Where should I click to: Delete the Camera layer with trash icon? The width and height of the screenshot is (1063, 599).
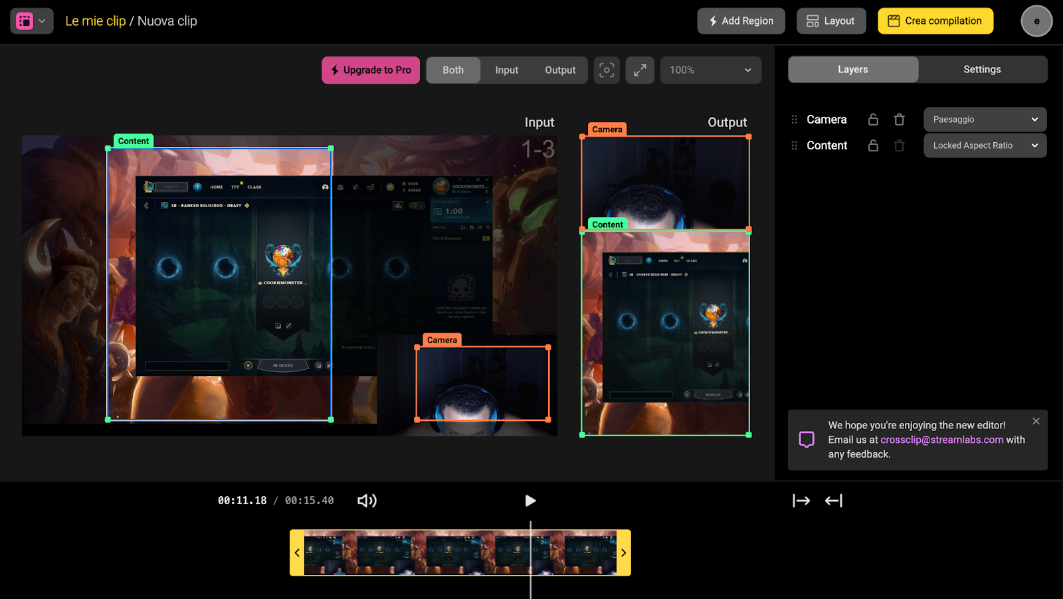point(899,120)
